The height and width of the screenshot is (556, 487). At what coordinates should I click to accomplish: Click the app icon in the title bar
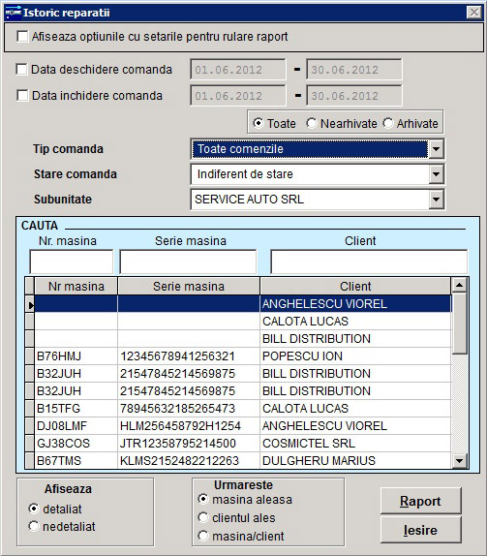coord(13,13)
